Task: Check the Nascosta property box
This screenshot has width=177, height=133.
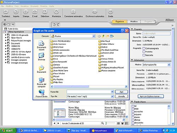Action: tap(144, 55)
